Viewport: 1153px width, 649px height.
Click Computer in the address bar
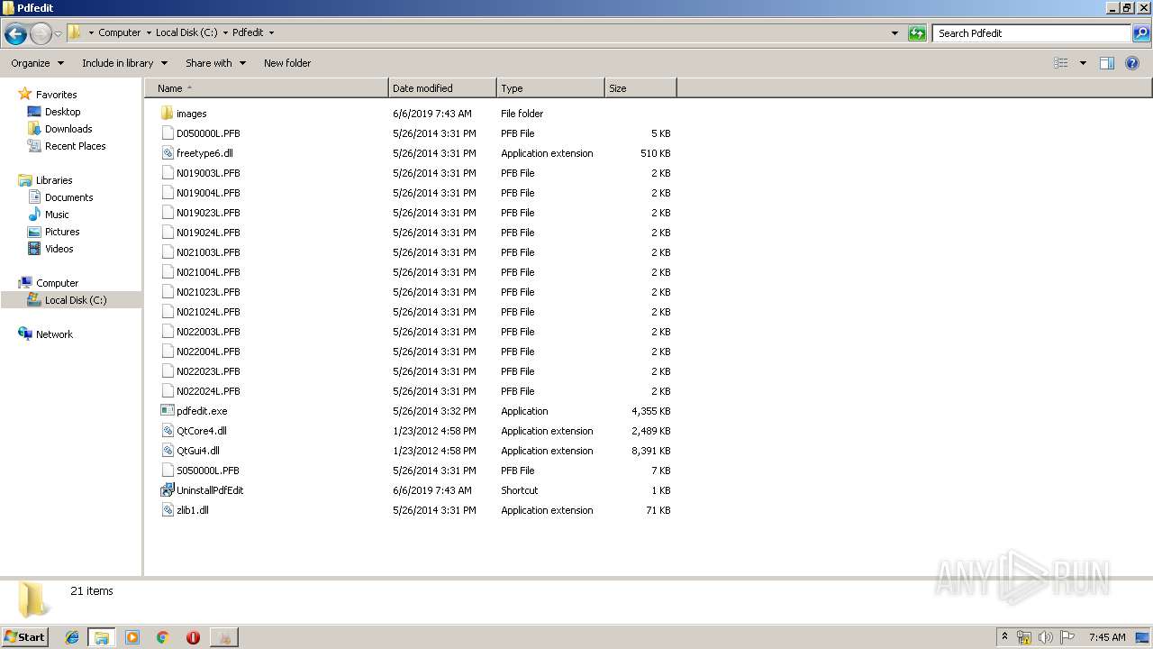click(x=119, y=33)
